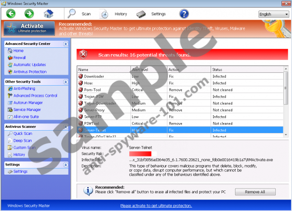Open the English language dropdown
The image size is (292, 211).
click(x=273, y=14)
